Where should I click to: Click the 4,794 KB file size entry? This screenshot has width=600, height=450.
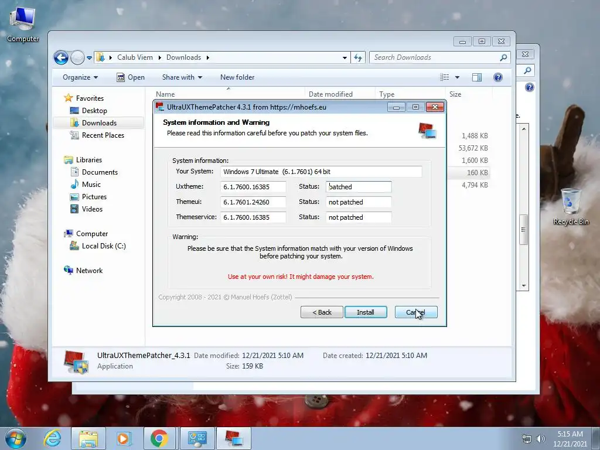pyautogui.click(x=475, y=185)
